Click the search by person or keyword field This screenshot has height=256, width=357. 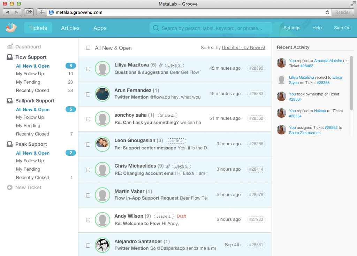[211, 28]
